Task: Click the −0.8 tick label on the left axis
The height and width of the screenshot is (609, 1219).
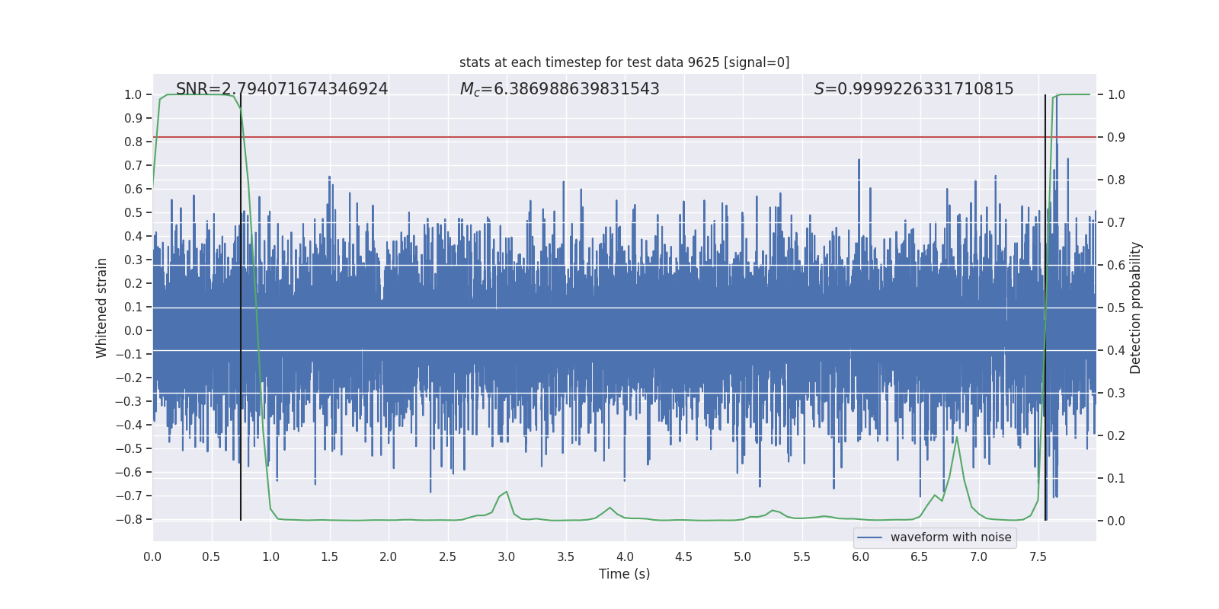Action: [x=133, y=519]
